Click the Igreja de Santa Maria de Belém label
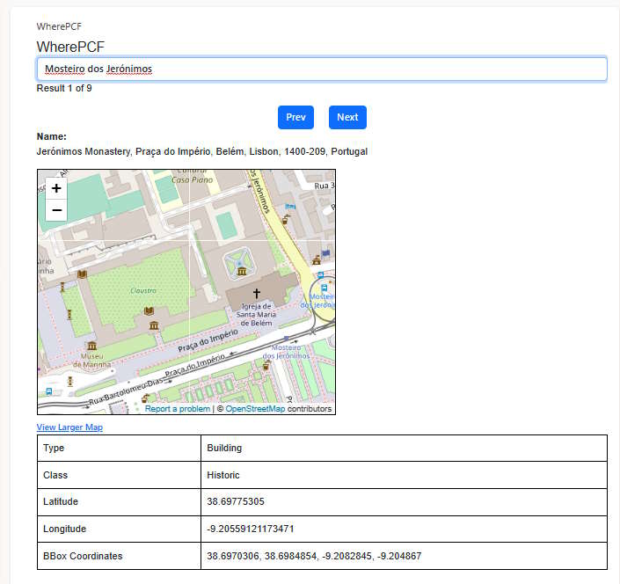Image resolution: width=620 pixels, height=584 pixels. tap(256, 315)
